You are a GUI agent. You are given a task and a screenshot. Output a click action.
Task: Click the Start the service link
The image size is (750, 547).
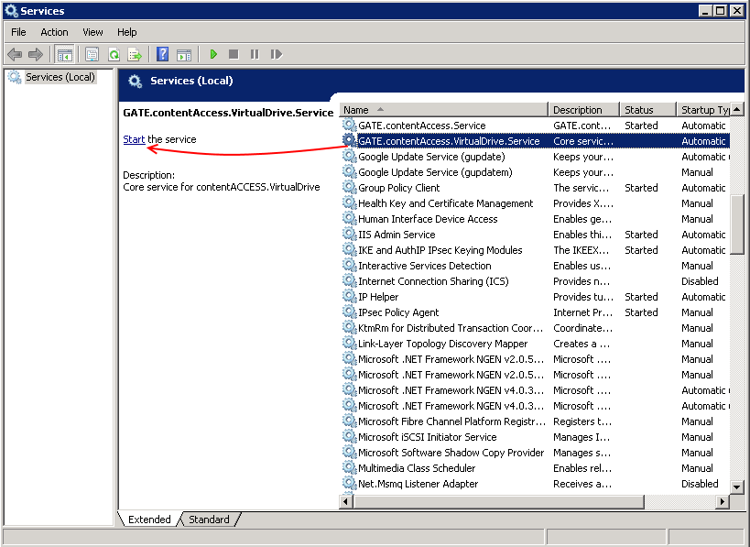(134, 139)
